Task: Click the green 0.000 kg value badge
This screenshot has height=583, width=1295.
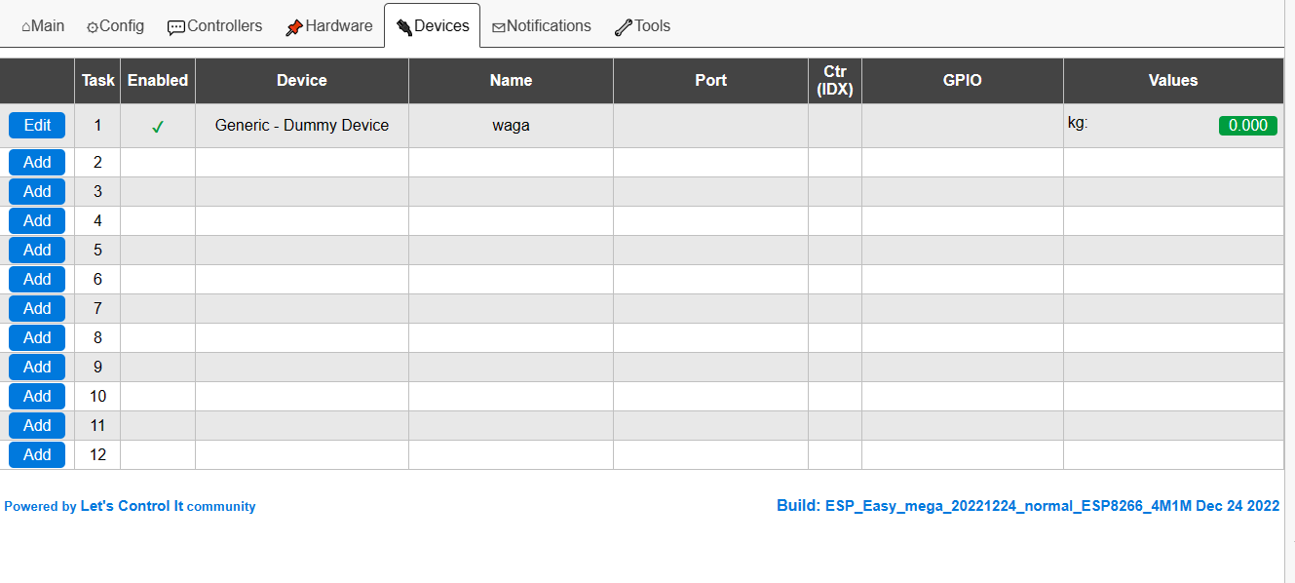Action: click(1247, 126)
